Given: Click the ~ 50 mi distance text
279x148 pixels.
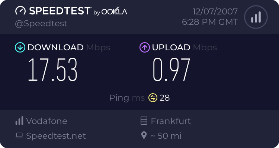Looking at the screenshot, I should tap(166, 136).
